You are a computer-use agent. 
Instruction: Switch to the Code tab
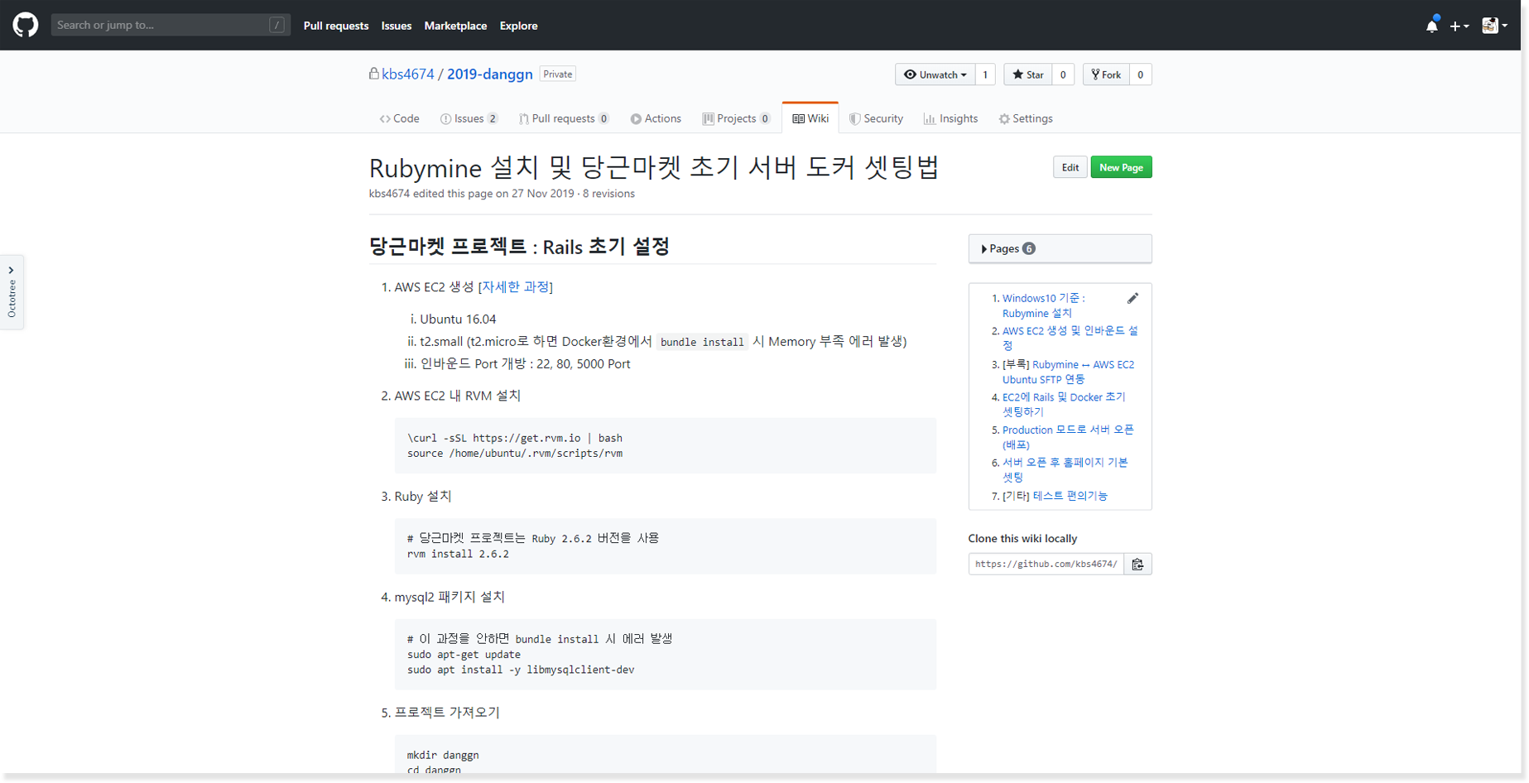pos(400,118)
